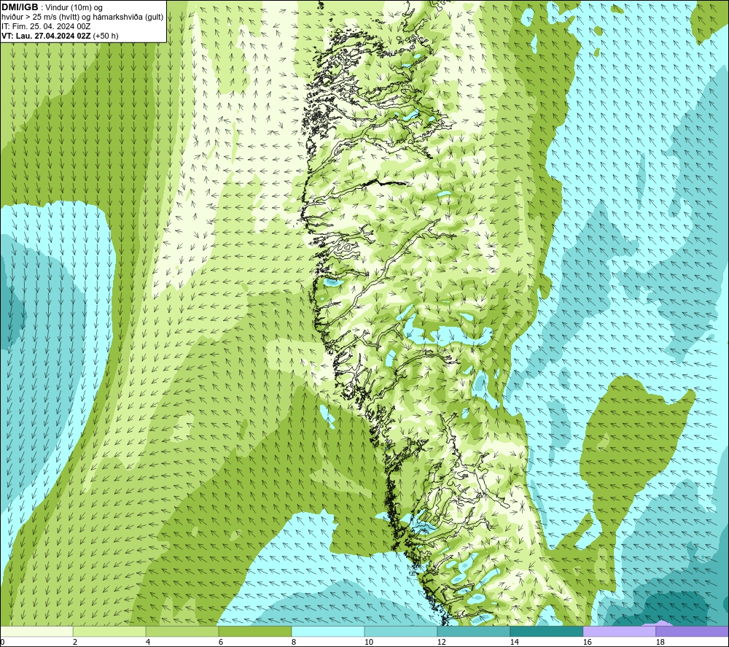Click the legend scale label '14'
This screenshot has height=647, width=729.
click(514, 642)
